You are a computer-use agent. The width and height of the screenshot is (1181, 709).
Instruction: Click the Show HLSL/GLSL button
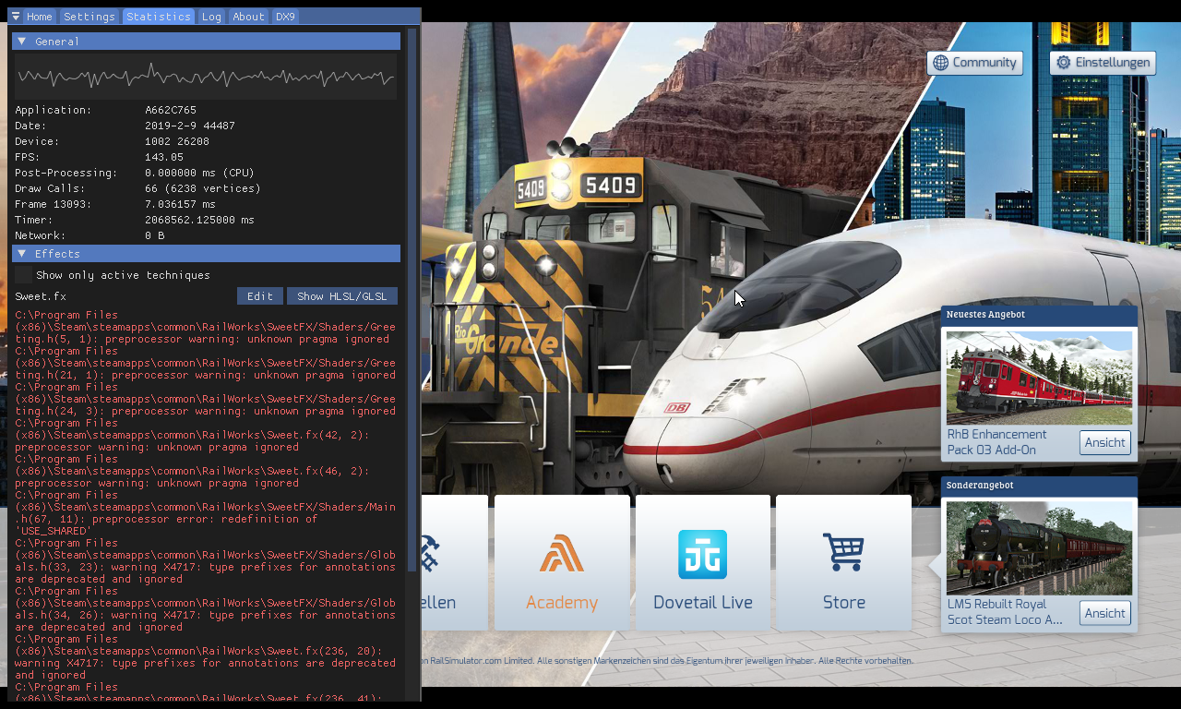click(x=342, y=296)
